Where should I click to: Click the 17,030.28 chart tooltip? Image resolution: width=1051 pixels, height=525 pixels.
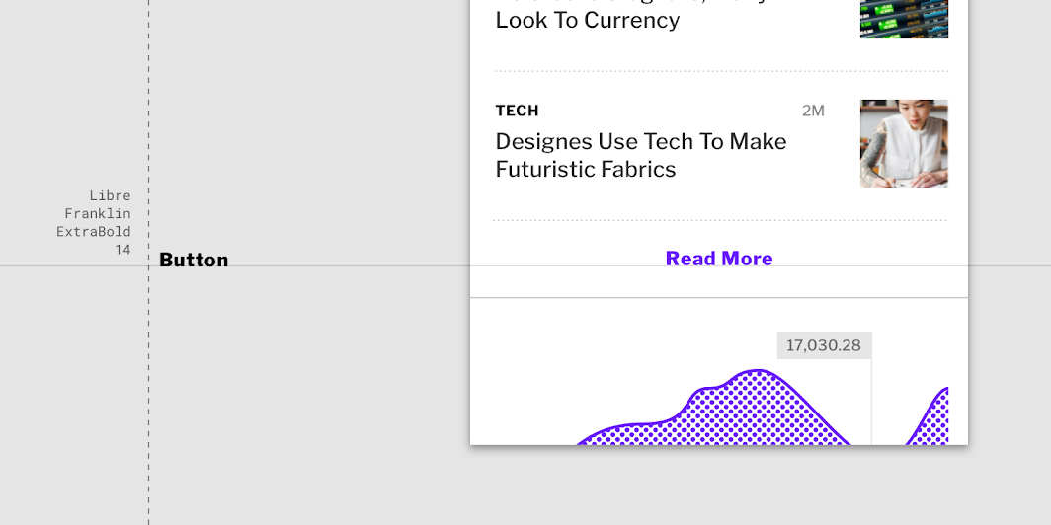click(x=824, y=345)
